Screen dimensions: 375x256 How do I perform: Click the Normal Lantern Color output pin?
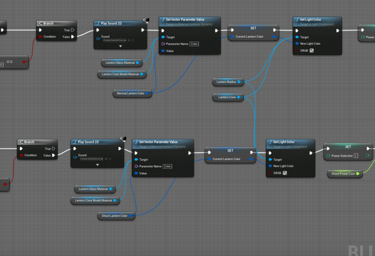[x=147, y=93]
